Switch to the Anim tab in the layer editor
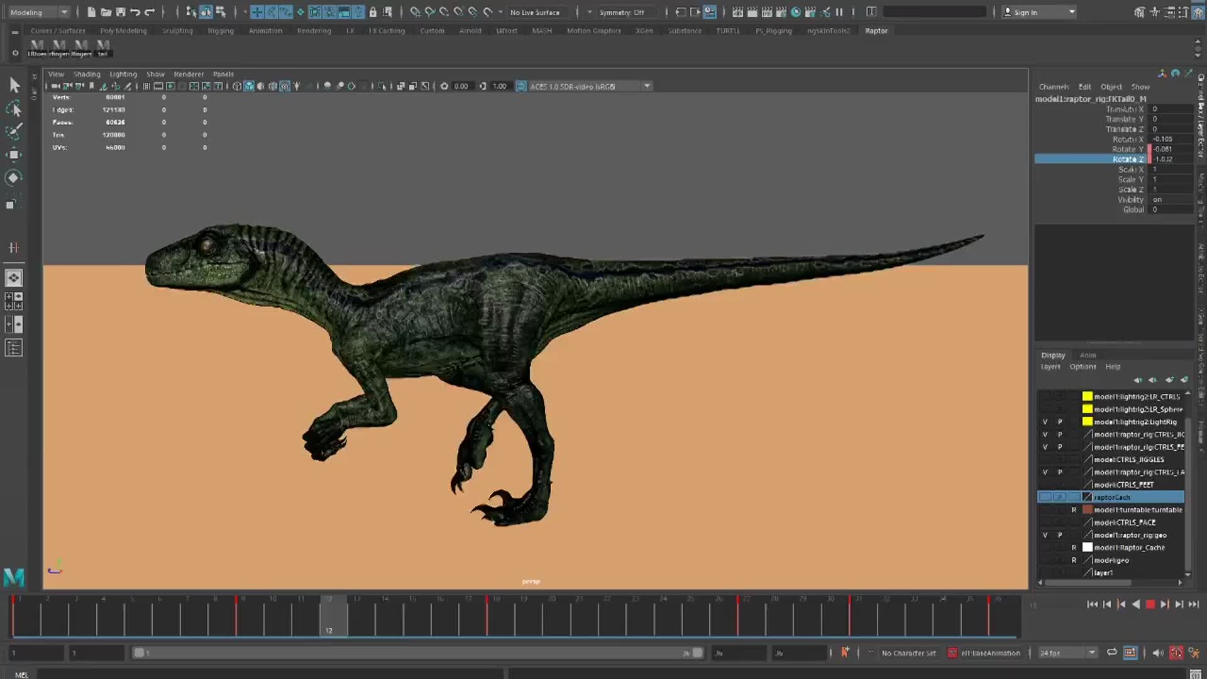 click(1088, 355)
